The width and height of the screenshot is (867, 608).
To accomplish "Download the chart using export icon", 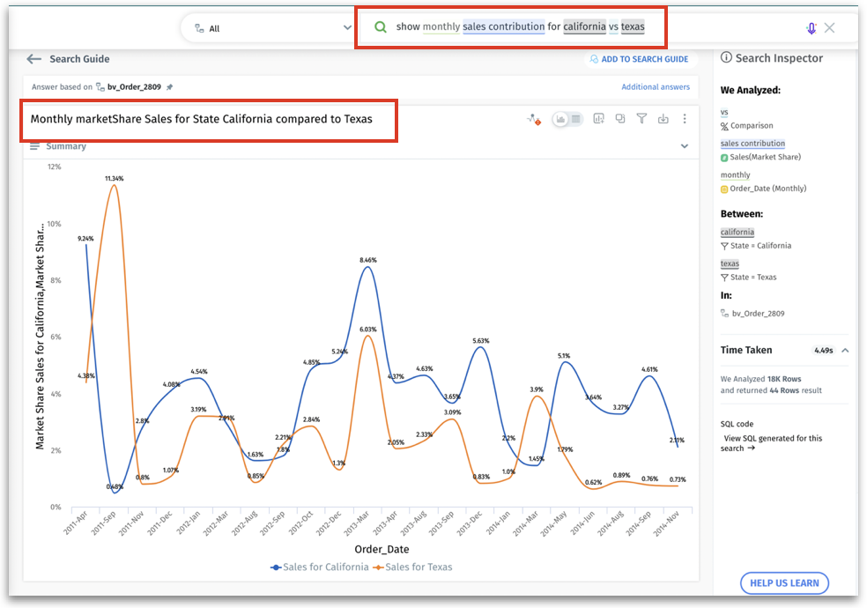I will [663, 119].
